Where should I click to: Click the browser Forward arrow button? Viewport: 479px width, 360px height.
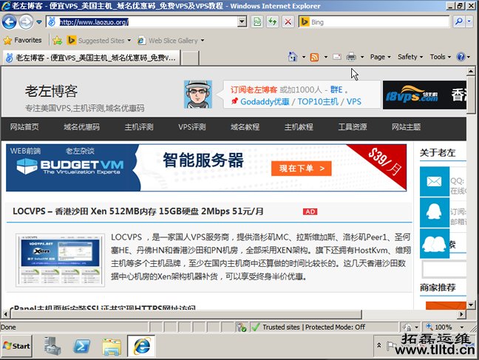coord(27,22)
